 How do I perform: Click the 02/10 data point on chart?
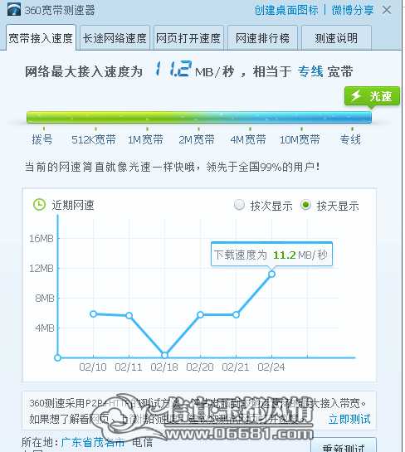pyautogui.click(x=93, y=314)
